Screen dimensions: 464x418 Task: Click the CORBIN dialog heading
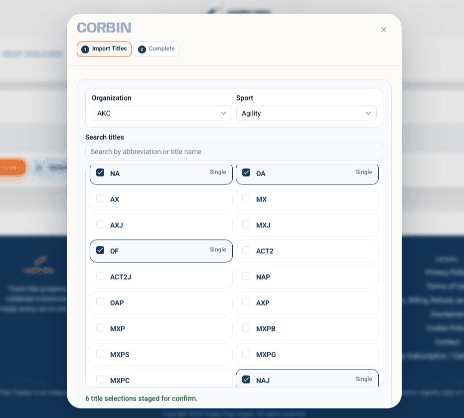[104, 28]
